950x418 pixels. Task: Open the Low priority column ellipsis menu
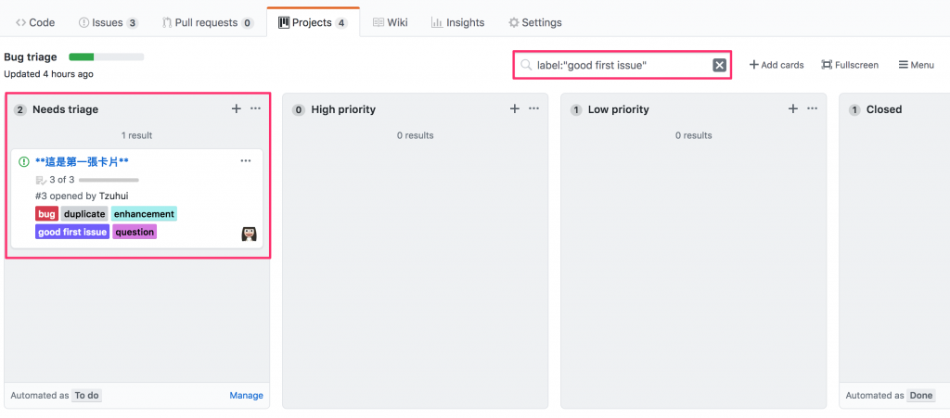[x=813, y=109]
